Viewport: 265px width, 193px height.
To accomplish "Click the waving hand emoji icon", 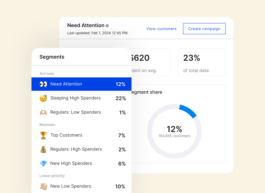I will [43, 186].
